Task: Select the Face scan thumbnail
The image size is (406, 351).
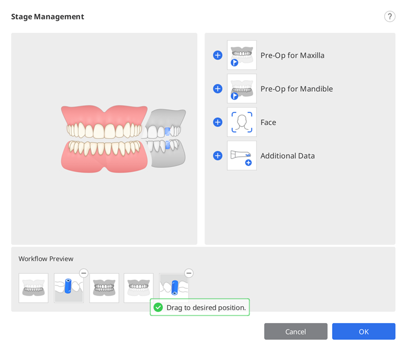Action: coord(242,122)
